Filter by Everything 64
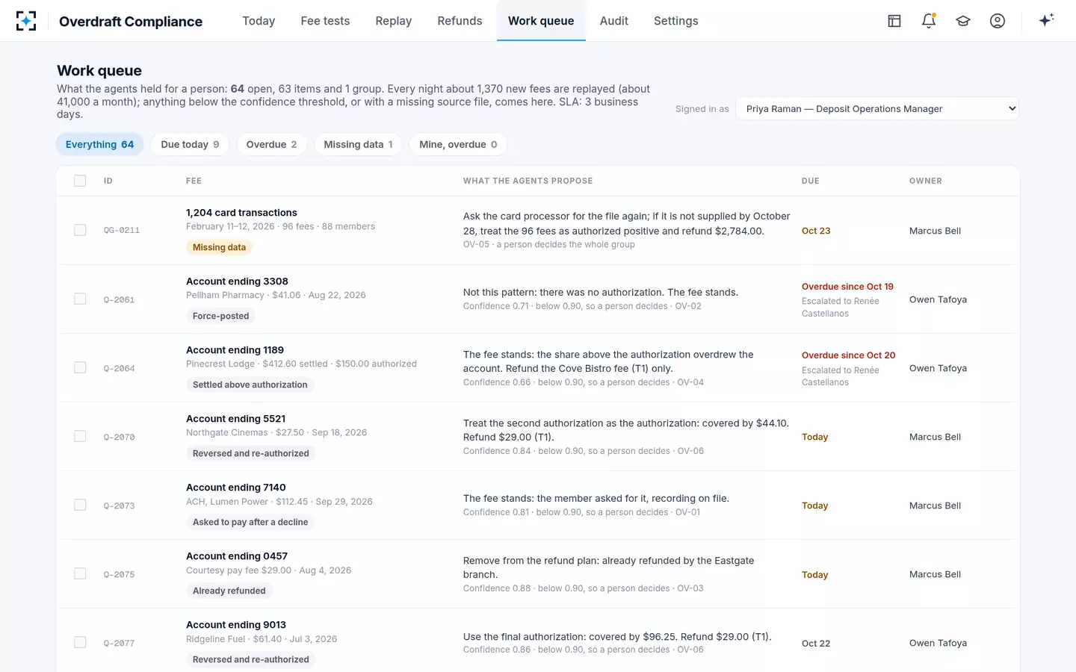 pyautogui.click(x=99, y=144)
